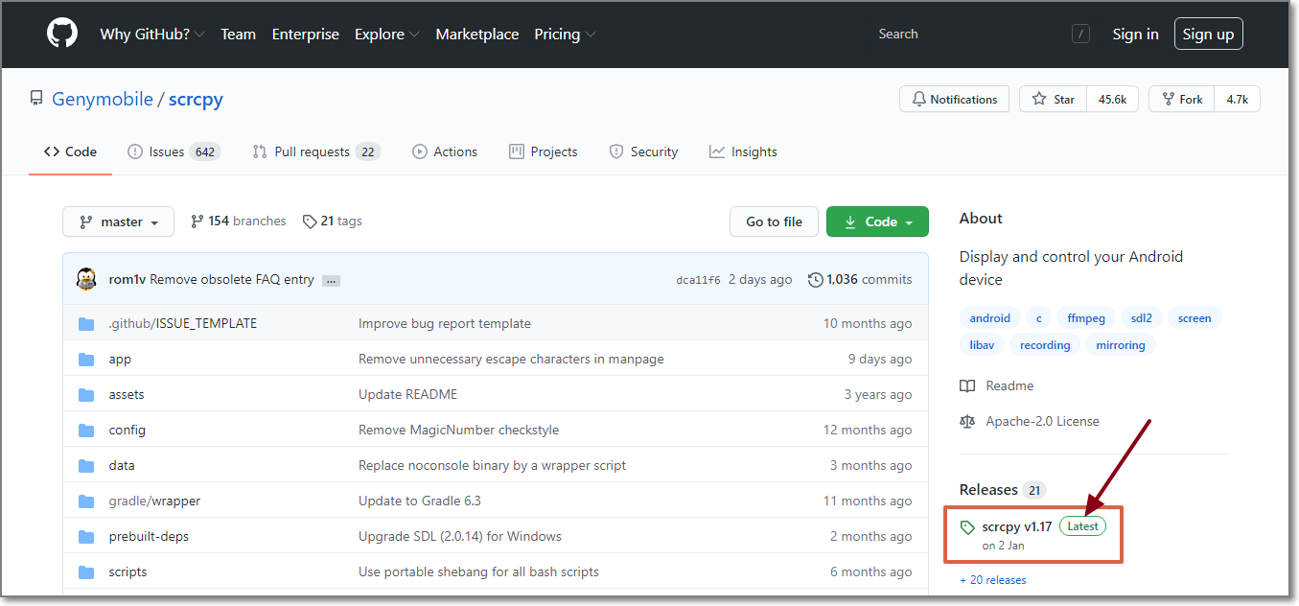View the 4.7k forks count
This screenshot has height=606, width=1299.
tap(1237, 99)
